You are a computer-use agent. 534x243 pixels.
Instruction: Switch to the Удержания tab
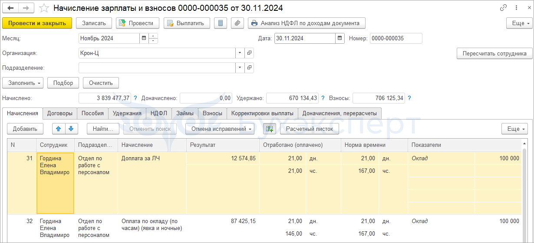(127, 113)
